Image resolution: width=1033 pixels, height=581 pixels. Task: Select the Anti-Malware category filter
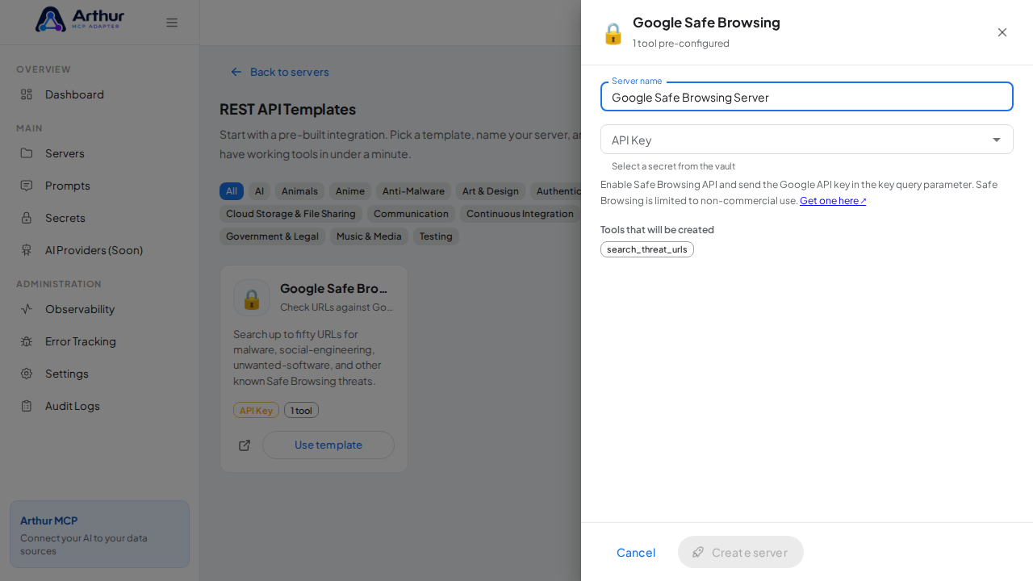coord(413,191)
